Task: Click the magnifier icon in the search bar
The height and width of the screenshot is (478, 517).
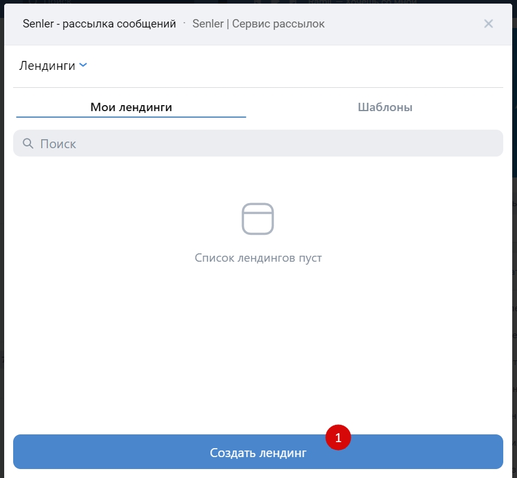Action: click(x=27, y=143)
